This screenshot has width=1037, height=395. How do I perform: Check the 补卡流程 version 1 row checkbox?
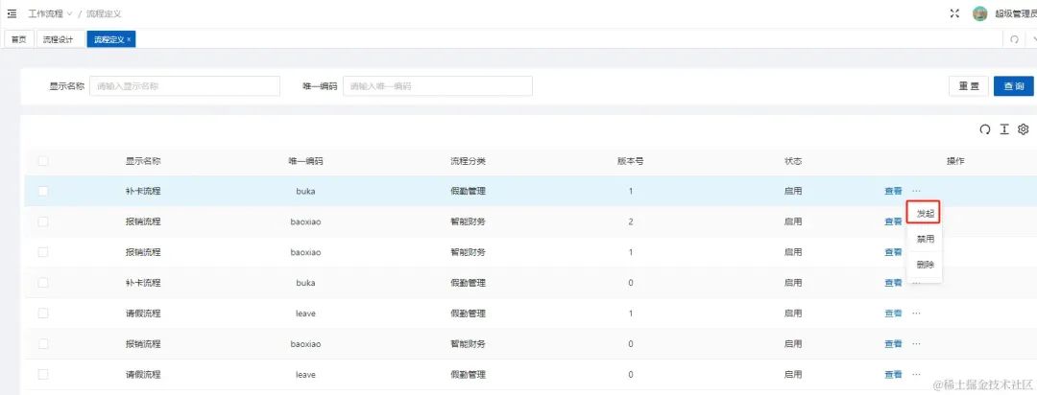[x=43, y=191]
